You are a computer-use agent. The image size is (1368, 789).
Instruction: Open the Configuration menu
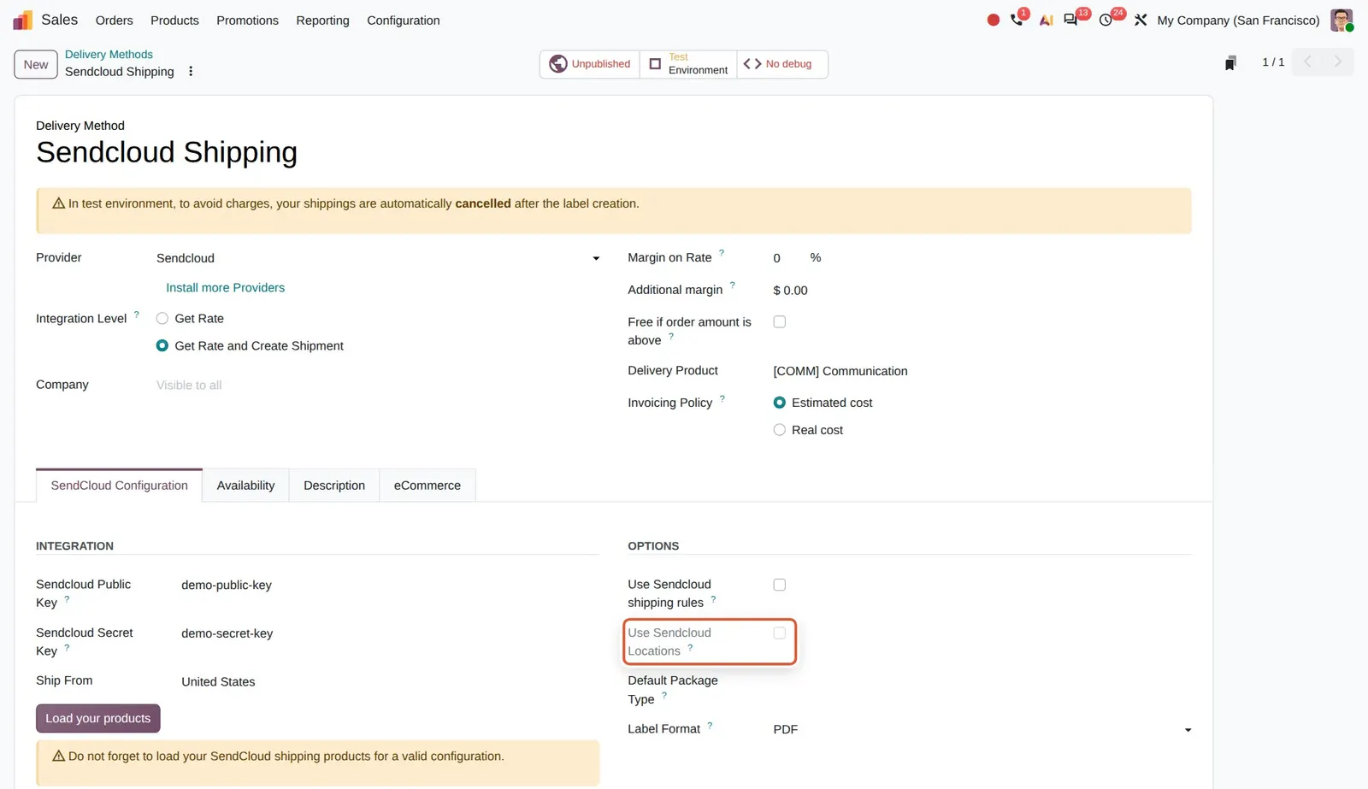(403, 20)
